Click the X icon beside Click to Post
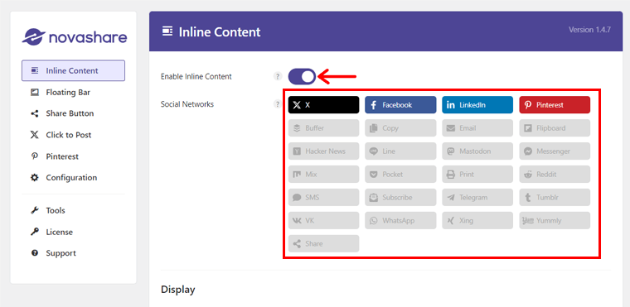 pos(35,135)
